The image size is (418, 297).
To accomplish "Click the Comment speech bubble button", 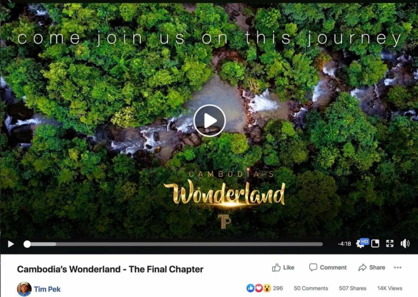I will (x=327, y=267).
